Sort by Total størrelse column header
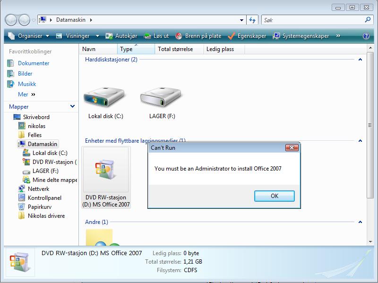The image size is (378, 283). click(179, 49)
